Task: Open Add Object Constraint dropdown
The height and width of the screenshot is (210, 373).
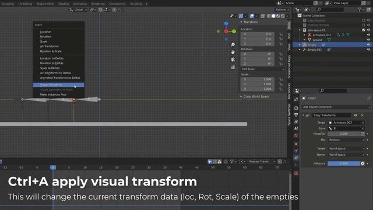Action: [336, 107]
